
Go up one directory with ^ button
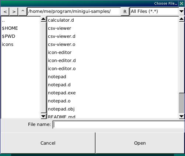22,12
